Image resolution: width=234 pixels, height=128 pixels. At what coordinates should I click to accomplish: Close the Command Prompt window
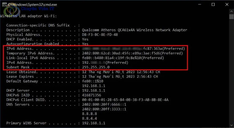(x=227, y=5)
